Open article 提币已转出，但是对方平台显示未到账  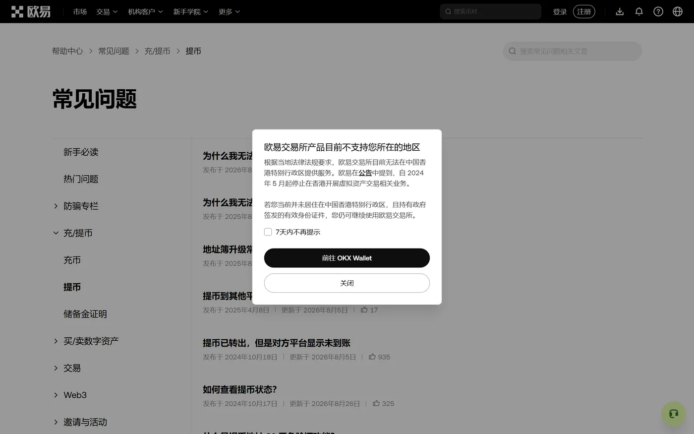point(277,343)
